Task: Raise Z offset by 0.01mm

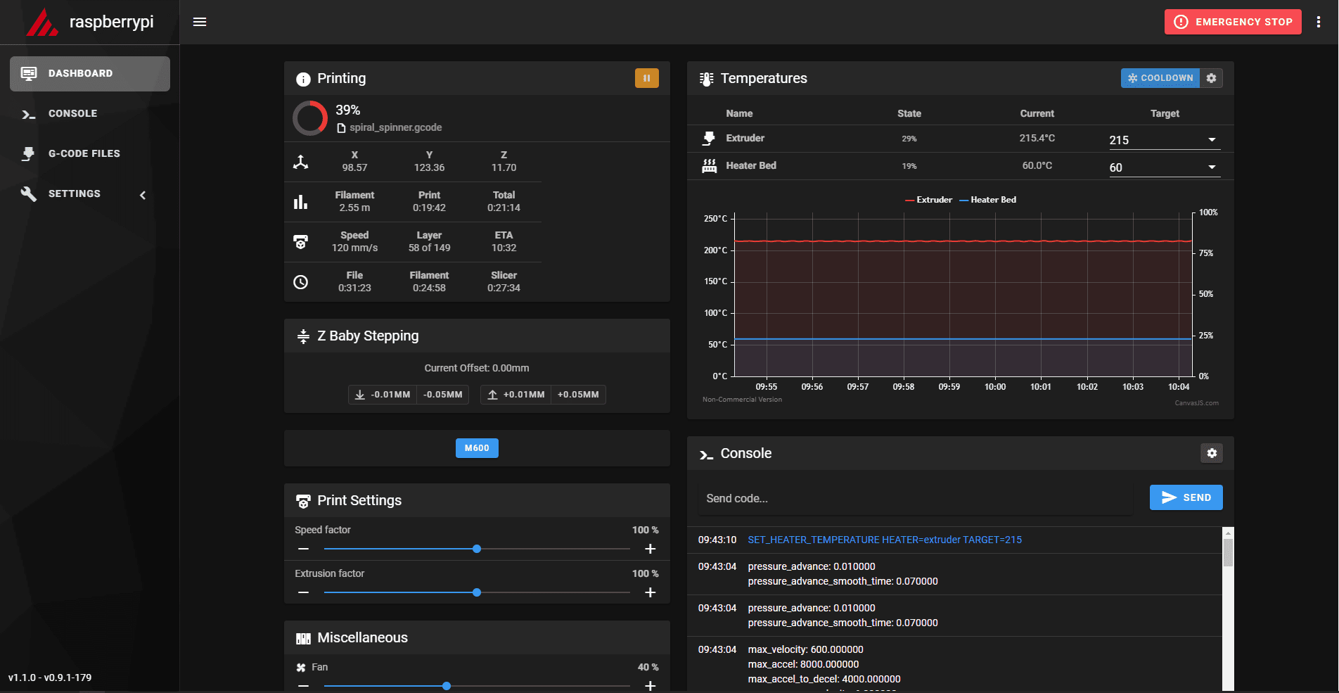Action: (515, 395)
